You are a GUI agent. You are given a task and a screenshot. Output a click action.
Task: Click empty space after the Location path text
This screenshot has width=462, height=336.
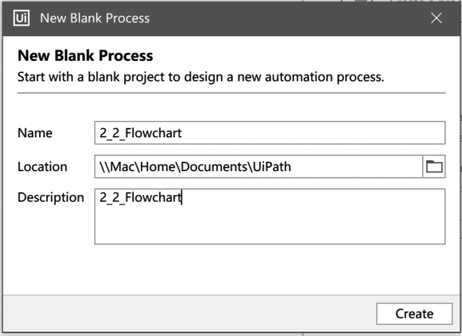[x=357, y=167]
